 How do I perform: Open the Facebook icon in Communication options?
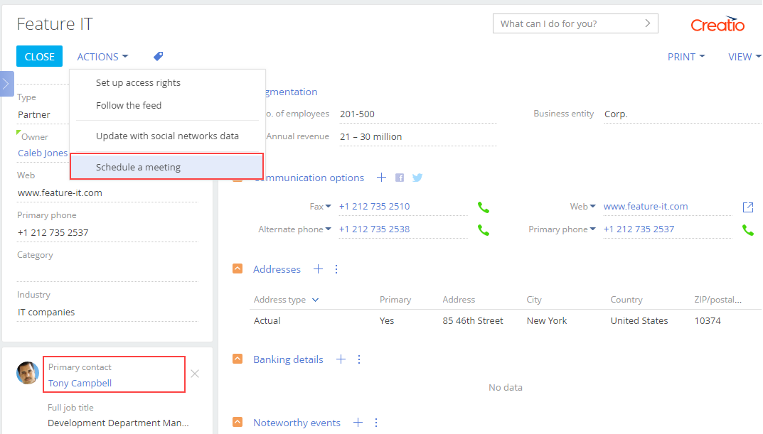click(x=400, y=178)
